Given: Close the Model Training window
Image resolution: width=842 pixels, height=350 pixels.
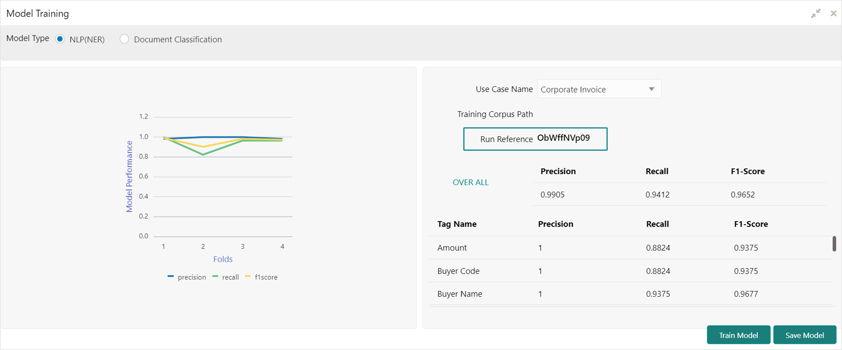Looking at the screenshot, I should [833, 13].
